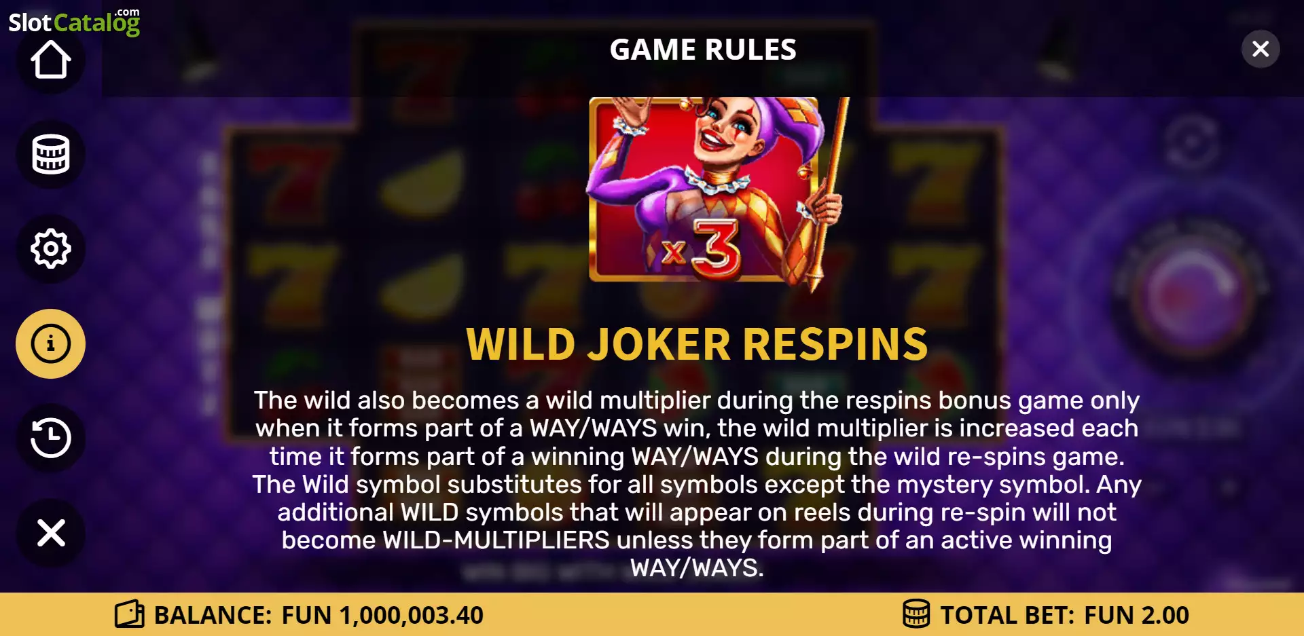
Task: Select the highlighted info button
Action: click(51, 343)
